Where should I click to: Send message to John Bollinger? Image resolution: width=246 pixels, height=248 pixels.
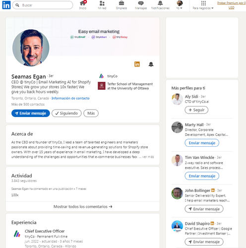tap(204, 209)
